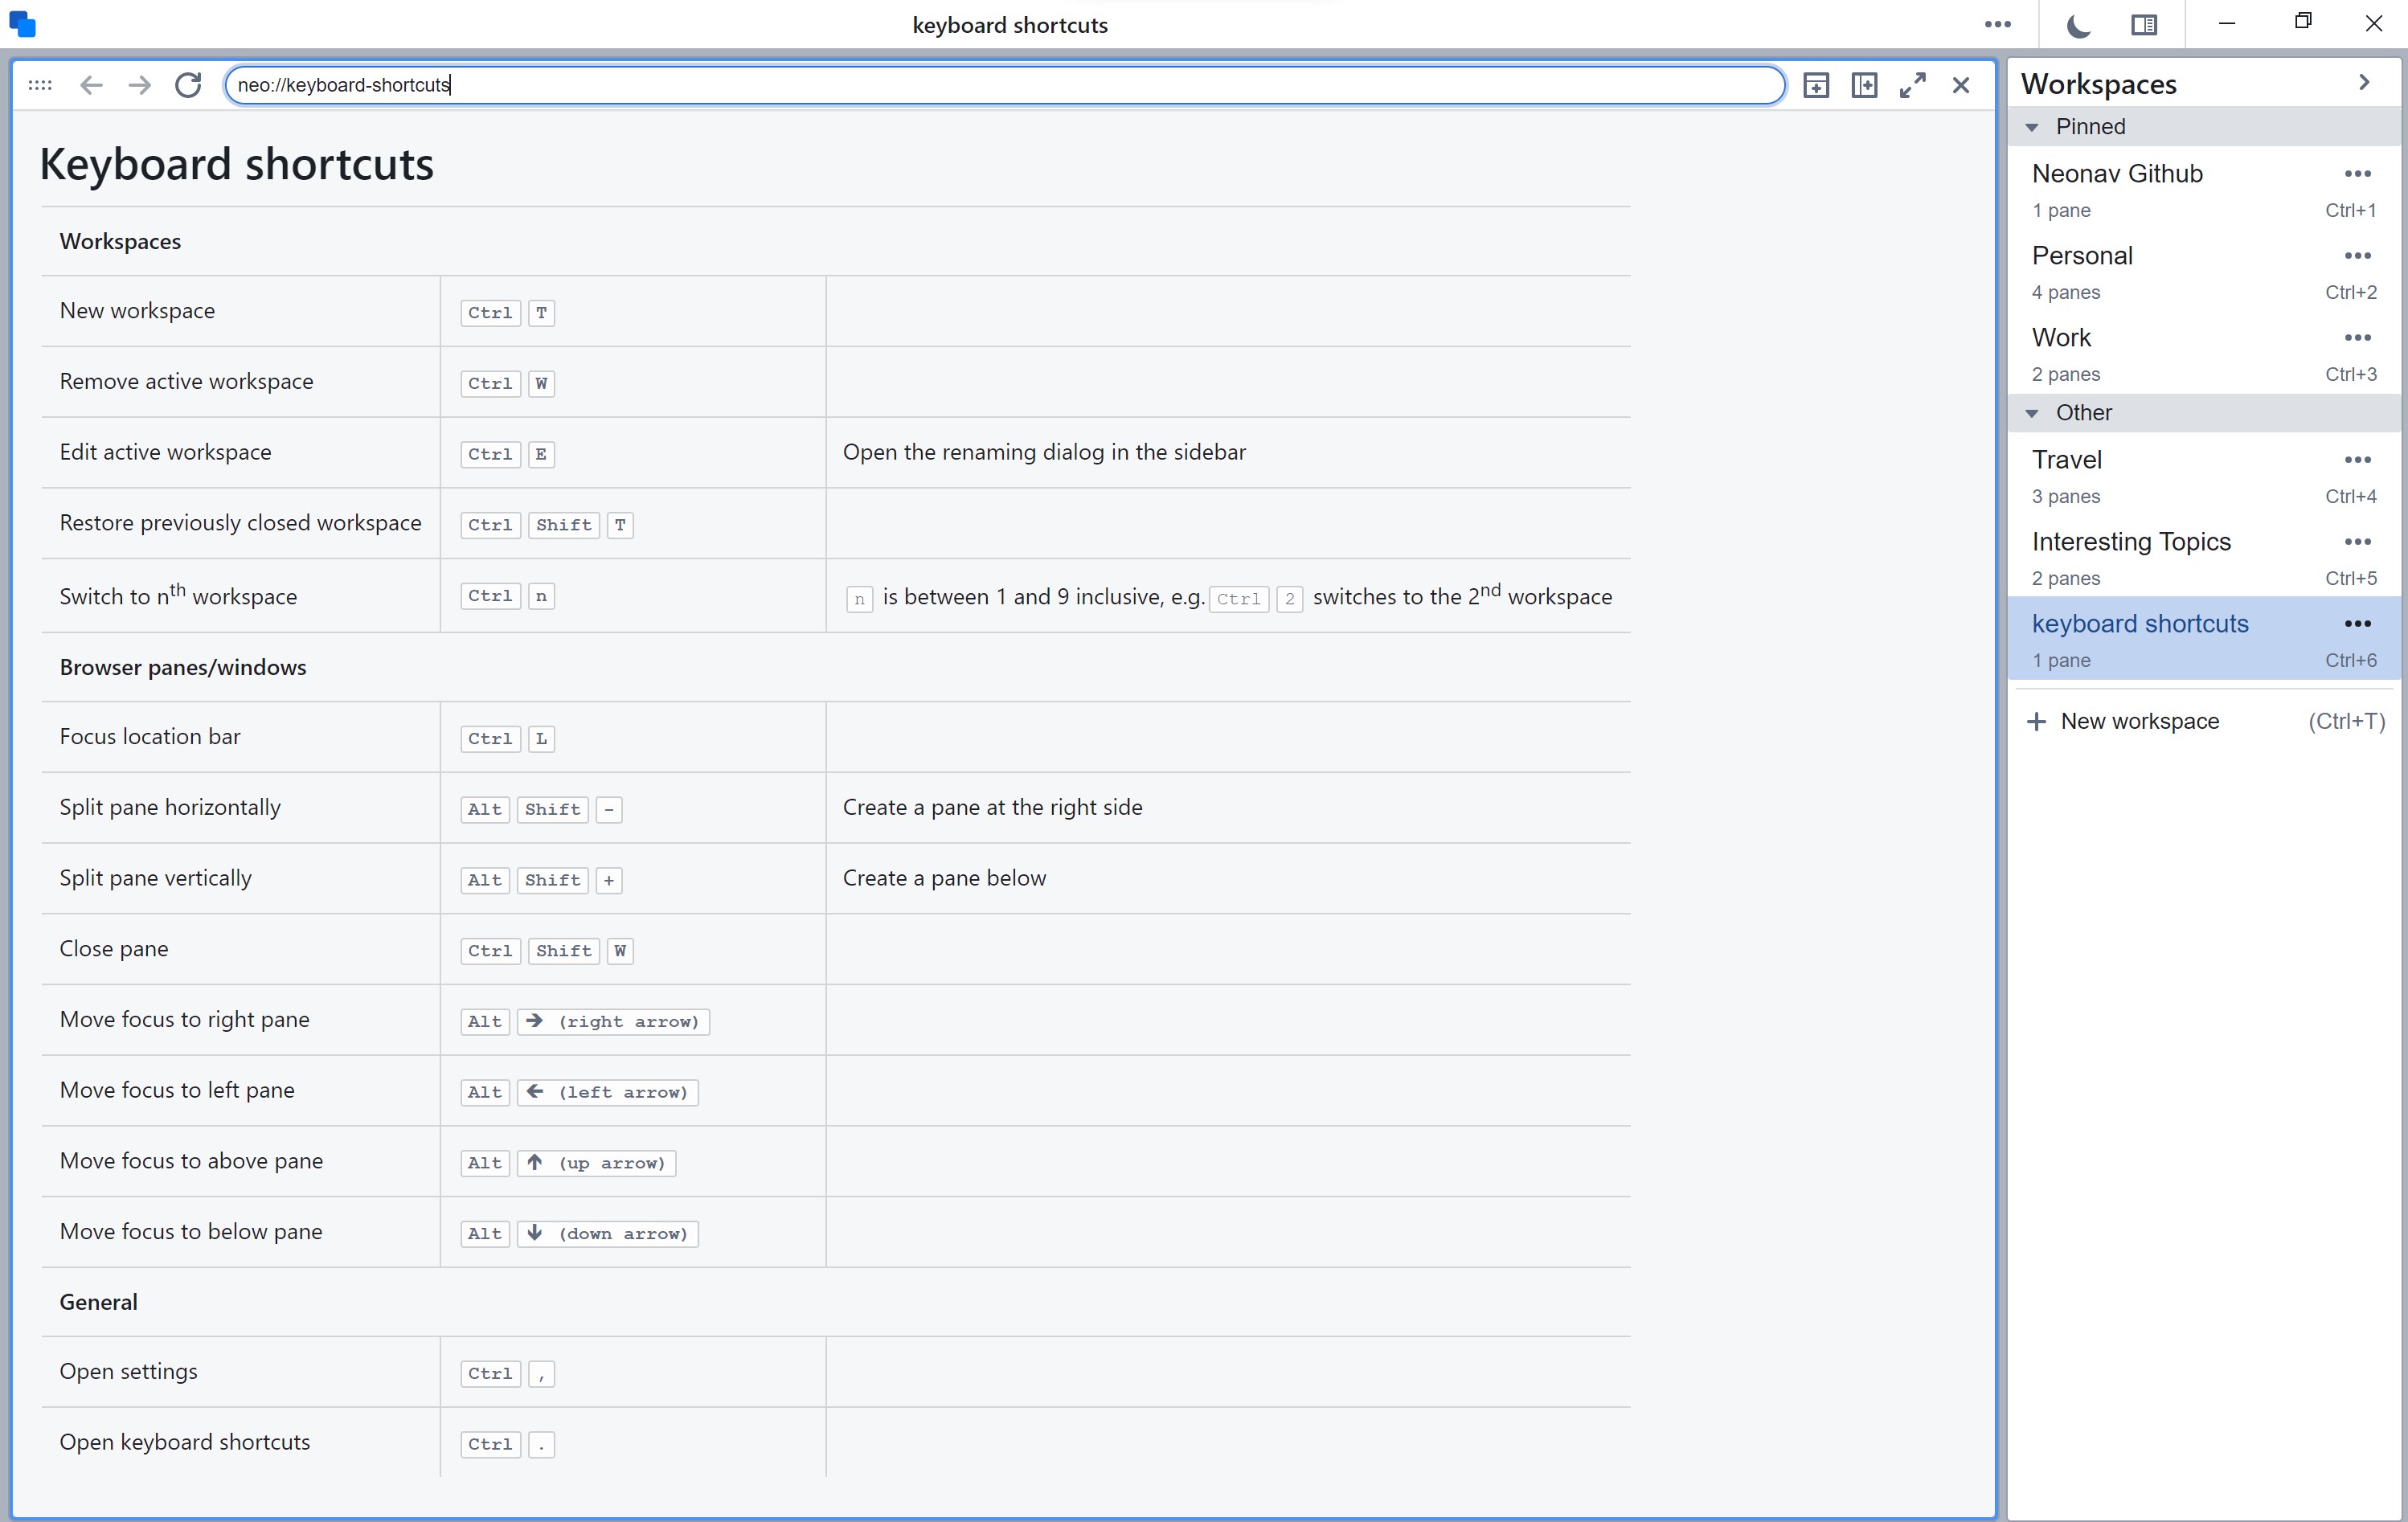Reload the current pane page
Viewport: 2408px width, 1522px height.
188,85
